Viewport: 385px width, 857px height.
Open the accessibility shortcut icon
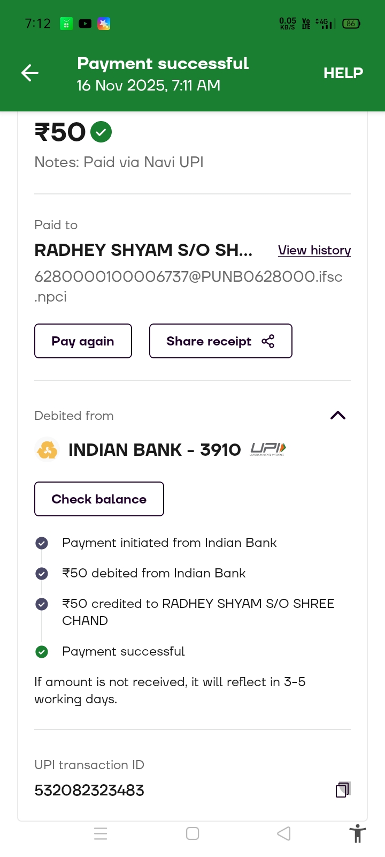(x=357, y=834)
